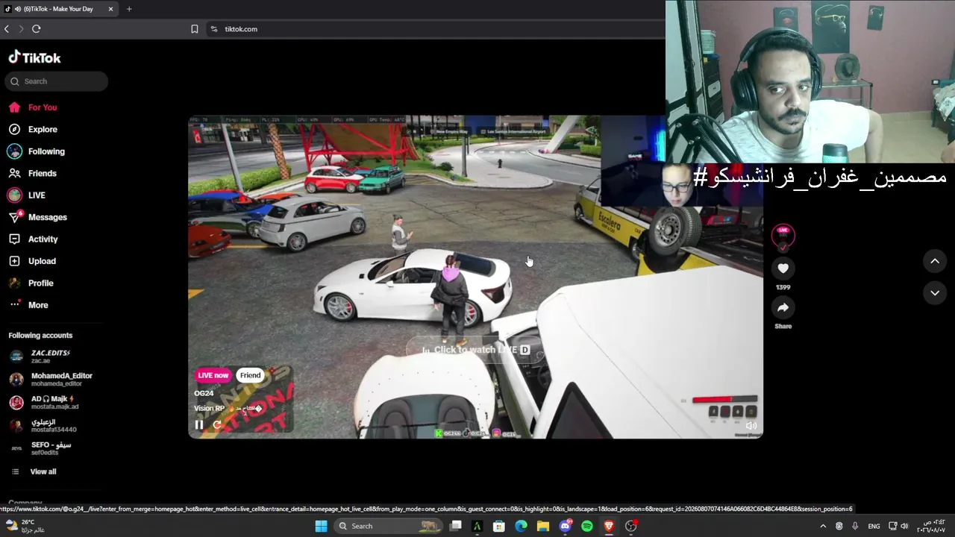Image resolution: width=955 pixels, height=537 pixels.
Task: Go to your Profile
Action: [x=40, y=283]
